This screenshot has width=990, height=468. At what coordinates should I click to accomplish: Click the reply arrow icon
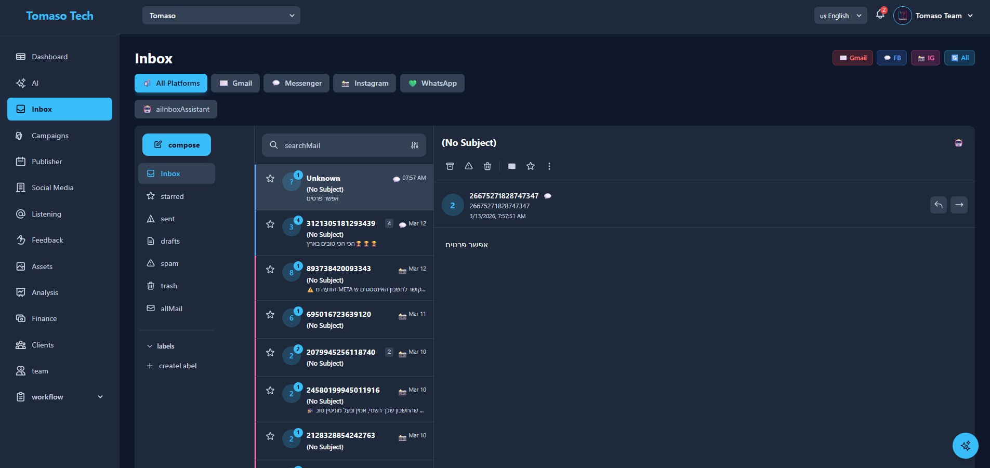point(938,205)
